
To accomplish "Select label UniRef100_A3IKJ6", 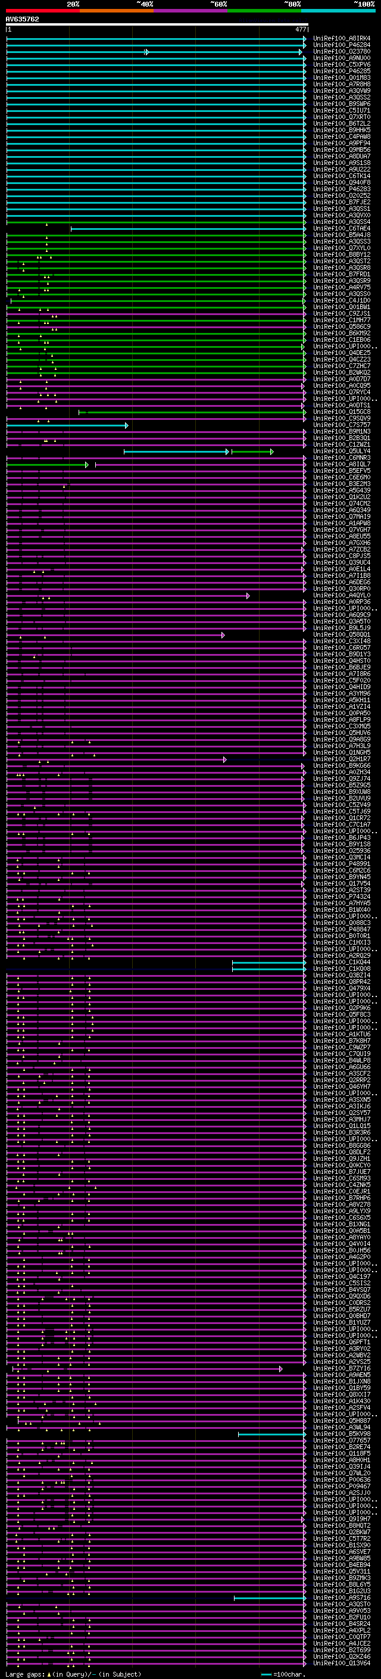I will point(342,1106).
